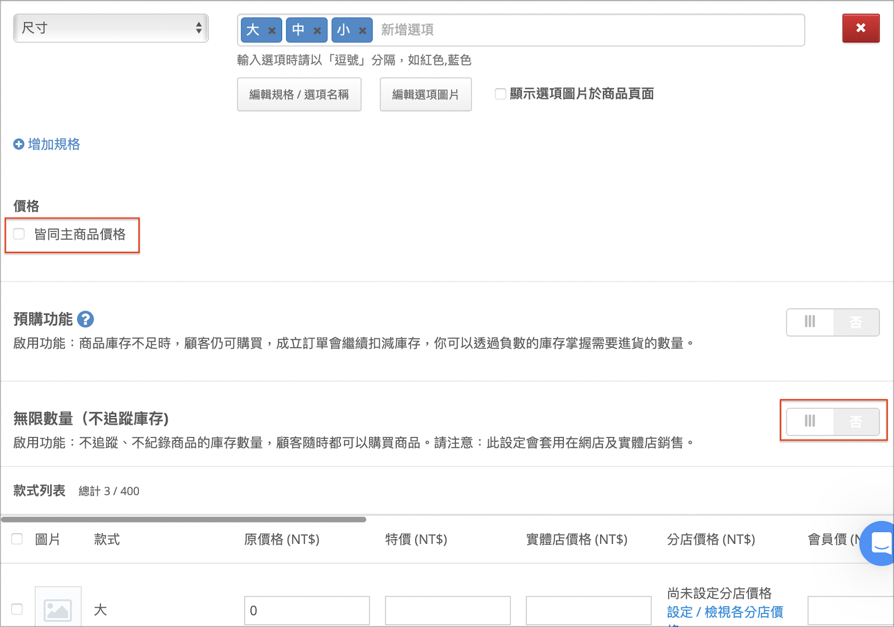The width and height of the screenshot is (894, 627).
Task: Open the 預購功能 help question mark
Action: coord(85,319)
